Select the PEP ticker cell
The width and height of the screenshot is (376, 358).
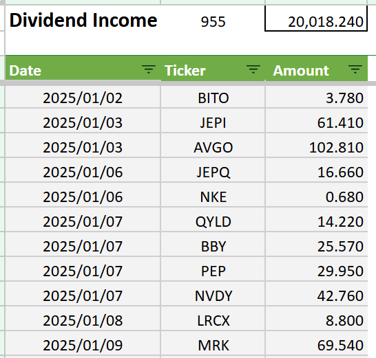(213, 269)
